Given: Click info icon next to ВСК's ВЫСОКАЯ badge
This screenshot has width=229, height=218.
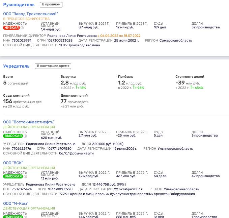Looking at the screenshot, I should pyautogui.click(x=25, y=176).
